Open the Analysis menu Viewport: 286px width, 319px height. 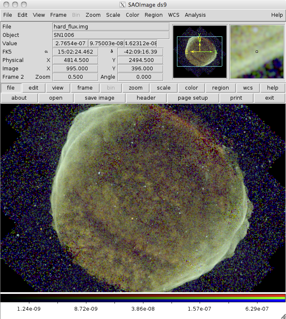point(195,15)
